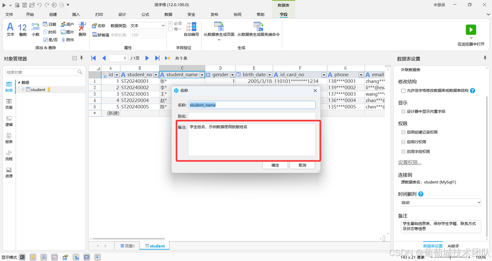
Task: Add a 附件 attachment field
Action: click(x=67, y=40)
